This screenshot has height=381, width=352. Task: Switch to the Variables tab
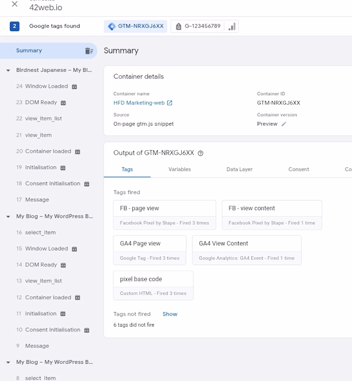click(x=180, y=170)
